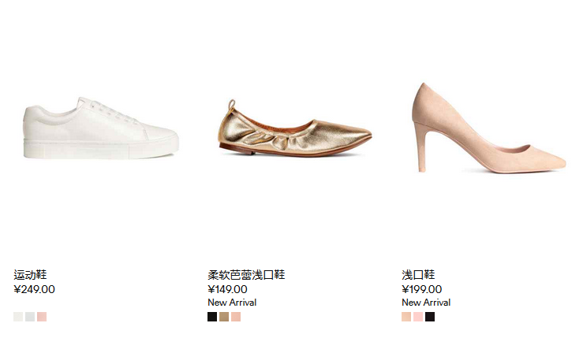Click the 浅口鞋 product title link
583x338 pixels.
[418, 275]
